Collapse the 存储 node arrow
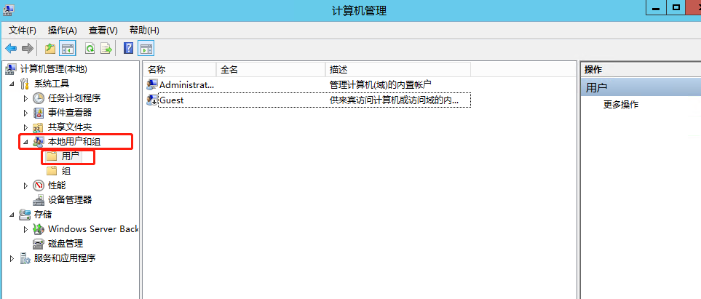The height and width of the screenshot is (299, 701). click(x=12, y=215)
